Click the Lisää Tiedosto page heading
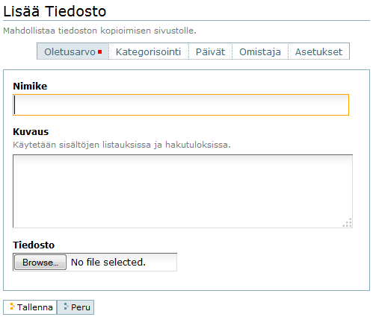The height and width of the screenshot is (317, 373). 55,11
